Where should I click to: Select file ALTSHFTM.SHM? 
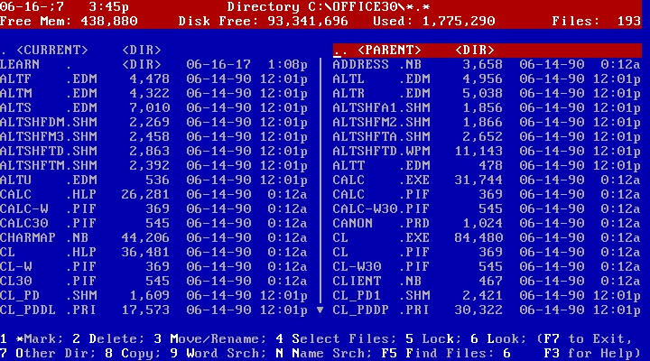click(154, 166)
